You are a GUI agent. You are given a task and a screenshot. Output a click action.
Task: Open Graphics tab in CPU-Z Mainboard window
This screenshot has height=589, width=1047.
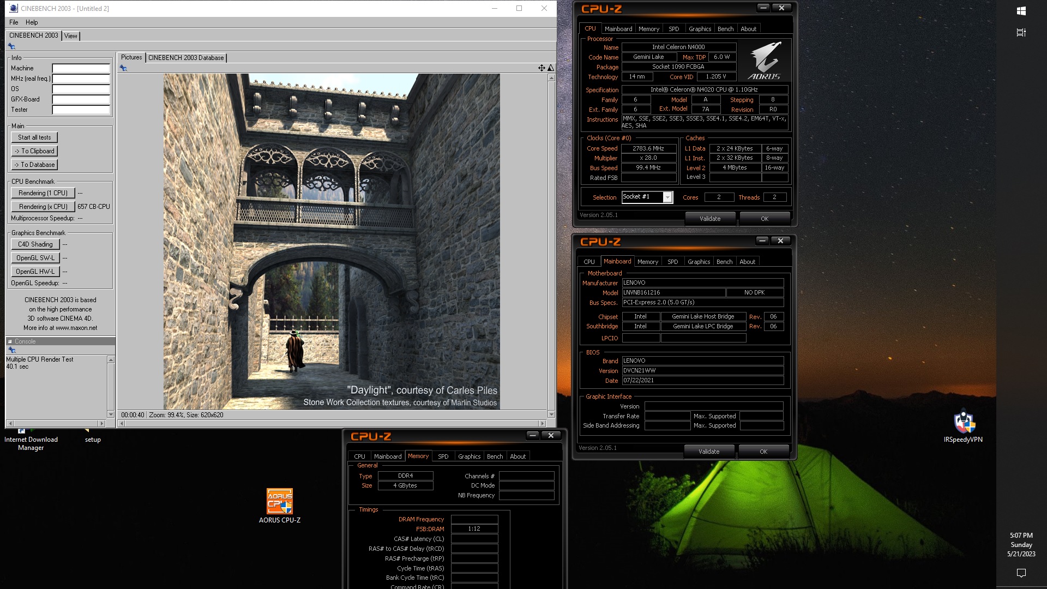point(699,262)
